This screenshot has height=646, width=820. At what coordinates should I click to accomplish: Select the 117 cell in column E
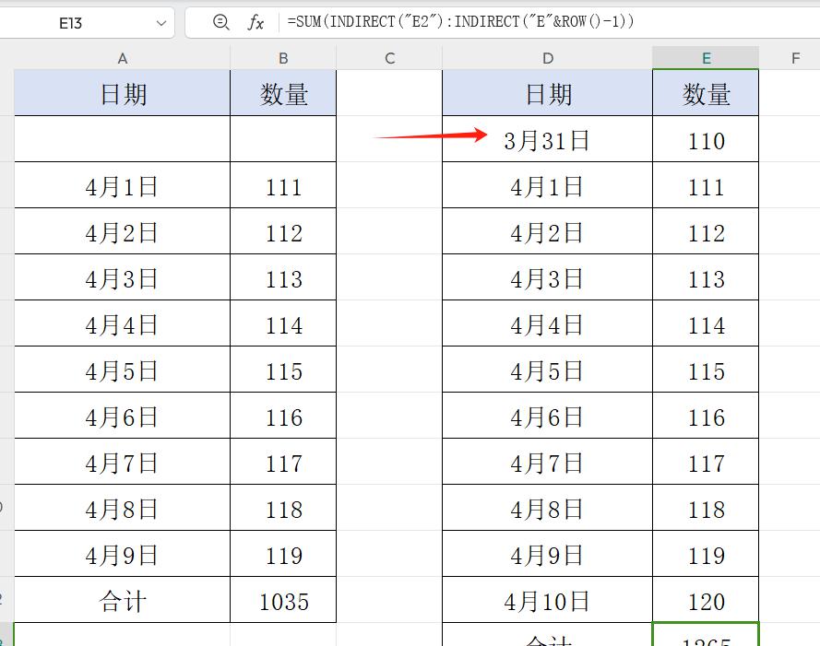pyautogui.click(x=706, y=461)
